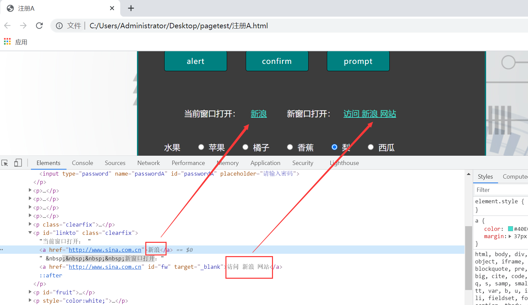Select the 梨 radio button
The image size is (528, 305).
click(x=334, y=147)
